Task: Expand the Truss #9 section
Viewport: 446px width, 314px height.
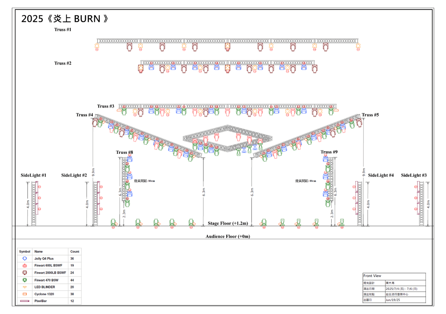Action: click(328, 152)
